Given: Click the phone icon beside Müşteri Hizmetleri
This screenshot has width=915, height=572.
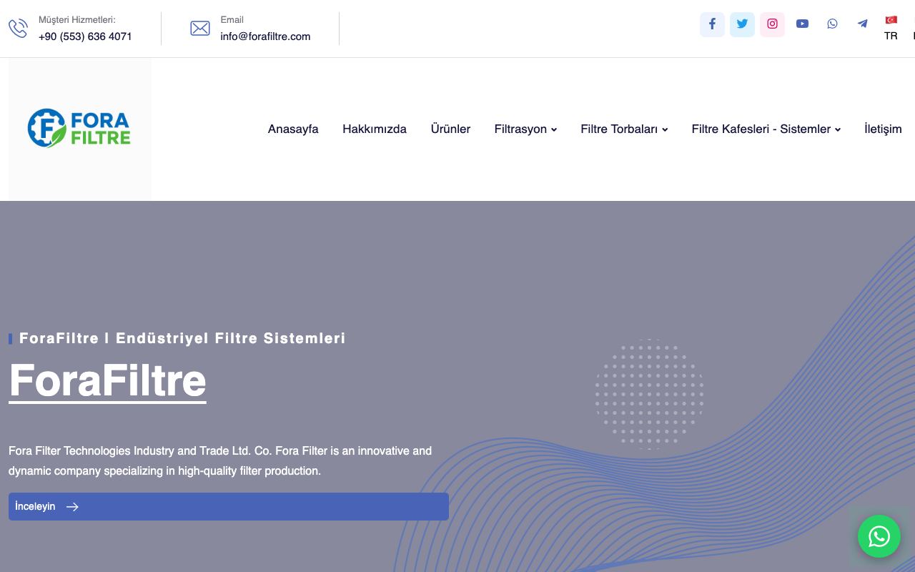Looking at the screenshot, I should pos(18,29).
